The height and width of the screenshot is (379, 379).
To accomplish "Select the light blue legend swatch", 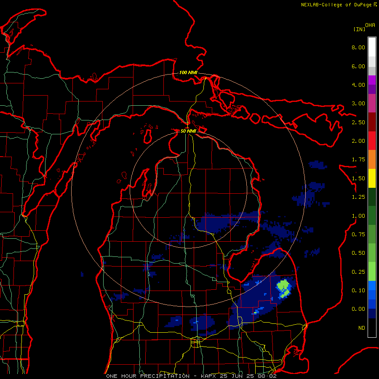I will coord(372,286).
